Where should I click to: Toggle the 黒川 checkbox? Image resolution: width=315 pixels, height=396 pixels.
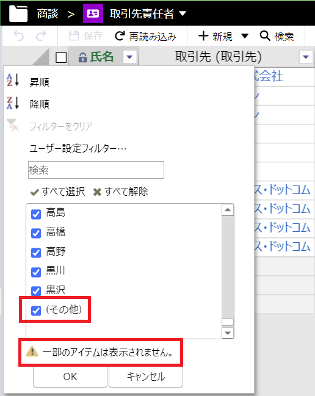click(36, 272)
